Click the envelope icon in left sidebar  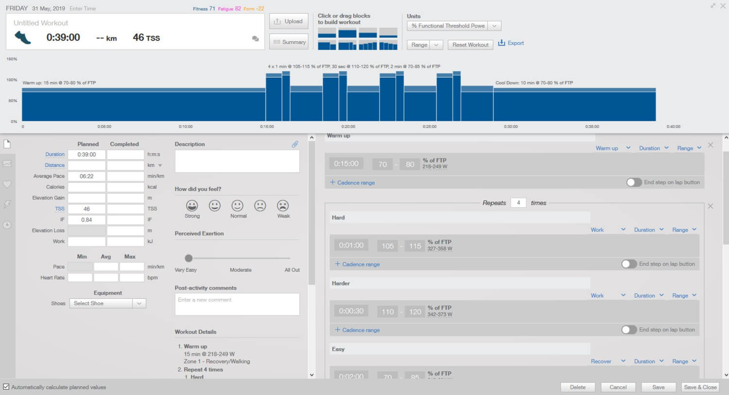(7, 164)
